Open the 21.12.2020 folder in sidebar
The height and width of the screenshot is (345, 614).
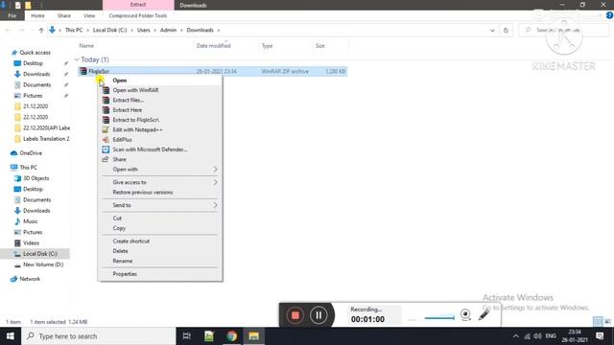35,106
